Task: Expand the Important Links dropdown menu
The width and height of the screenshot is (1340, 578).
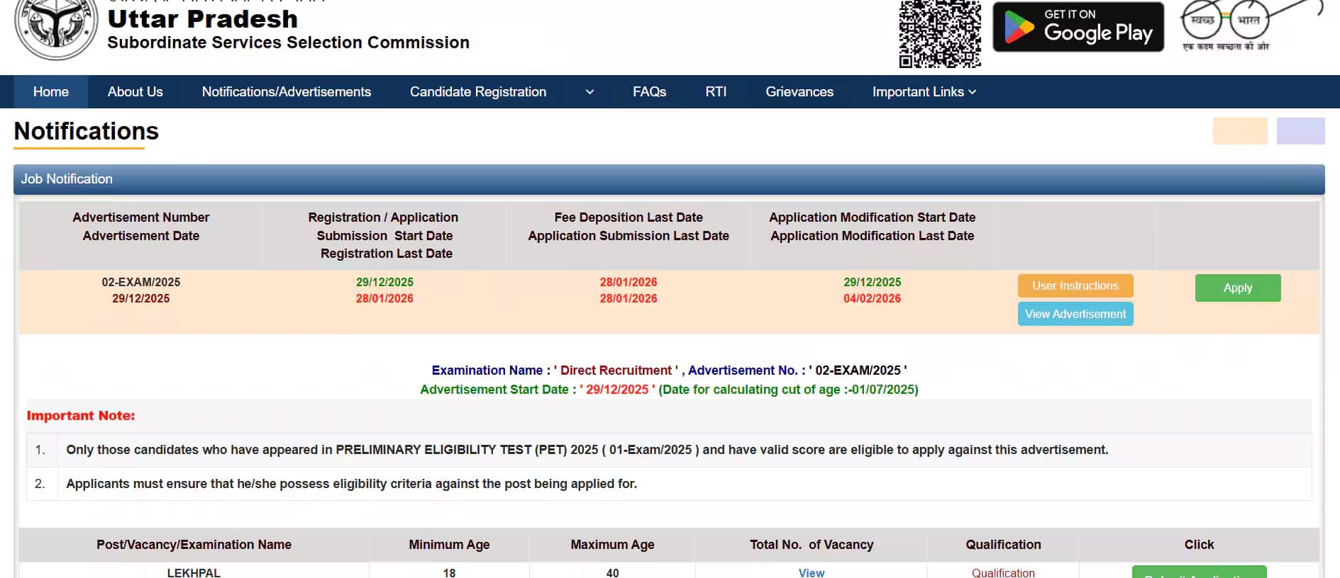Action: pos(924,92)
